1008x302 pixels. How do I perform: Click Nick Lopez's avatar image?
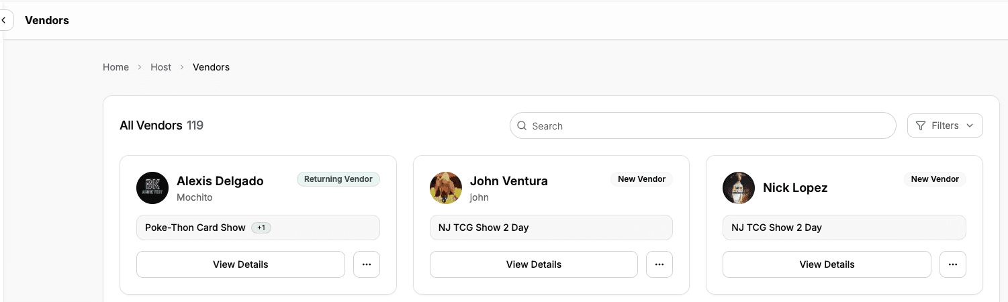[739, 188]
